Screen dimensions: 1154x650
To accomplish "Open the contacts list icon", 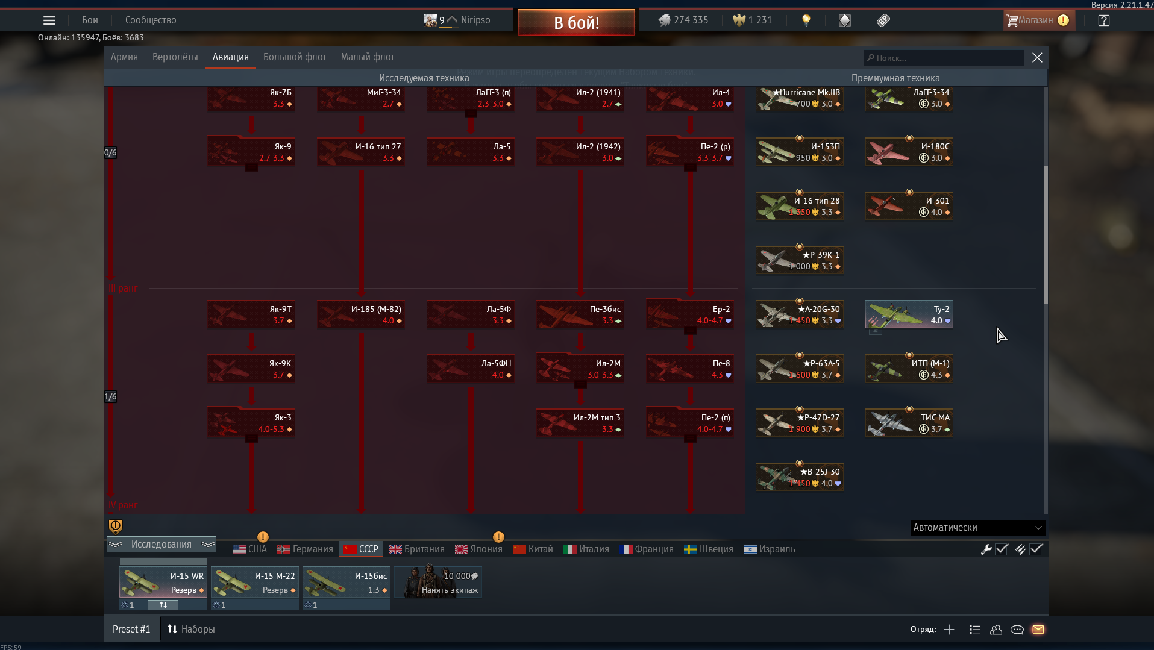I will (x=975, y=630).
